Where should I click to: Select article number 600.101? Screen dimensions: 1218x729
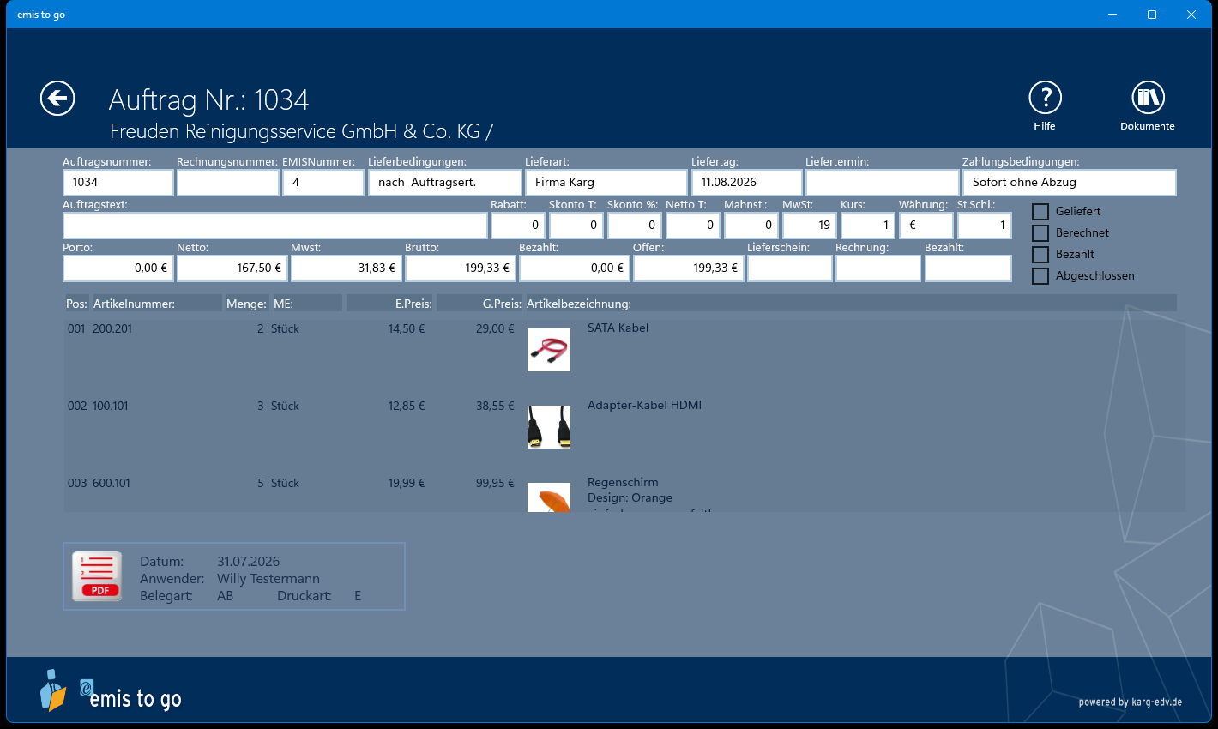pos(112,483)
